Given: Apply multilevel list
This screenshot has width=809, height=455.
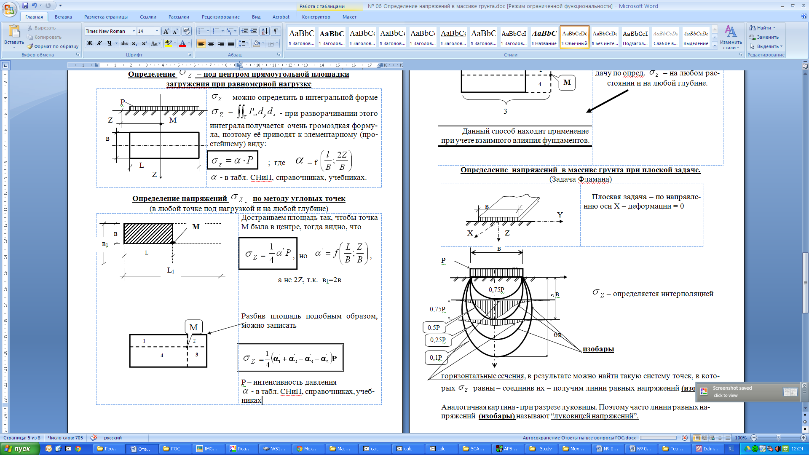Looking at the screenshot, I should (230, 31).
